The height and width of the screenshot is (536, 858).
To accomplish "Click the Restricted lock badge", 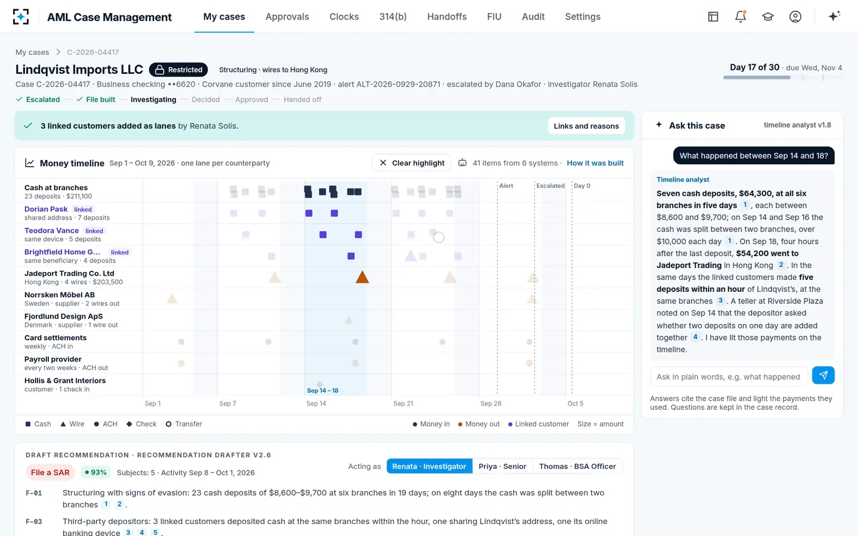I will (x=178, y=70).
